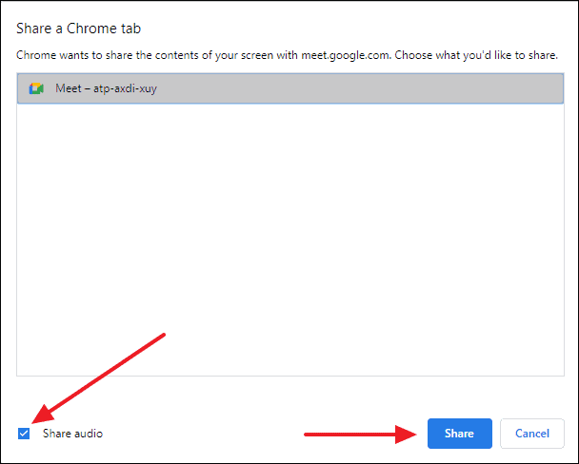Click the word Meet in the list entry
Image resolution: width=579 pixels, height=464 pixels.
pyautogui.click(x=69, y=88)
